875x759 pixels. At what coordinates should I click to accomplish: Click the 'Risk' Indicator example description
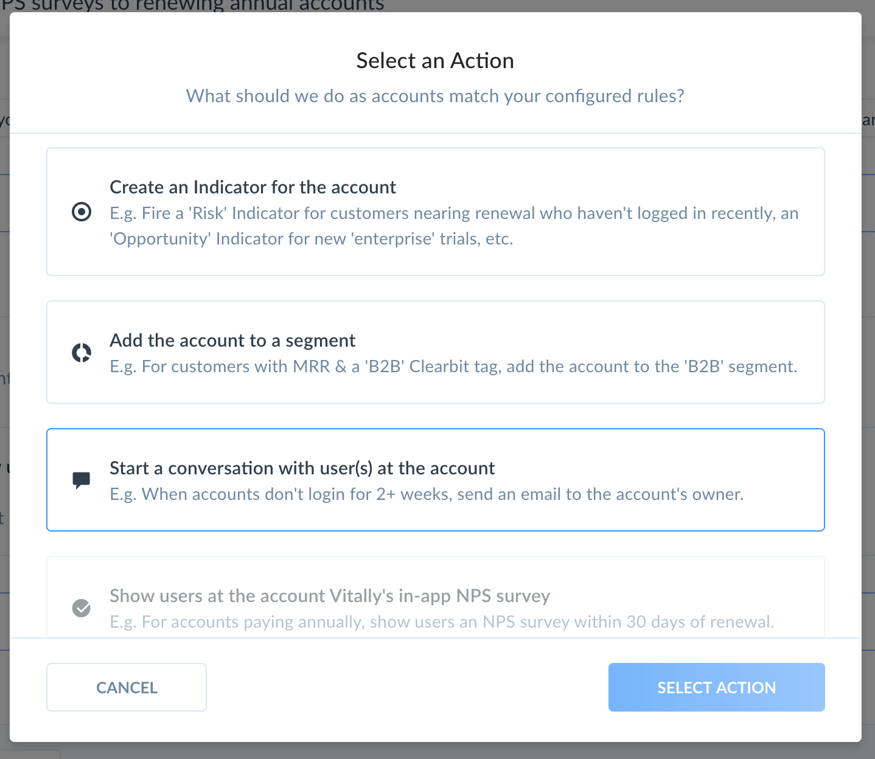tap(453, 226)
